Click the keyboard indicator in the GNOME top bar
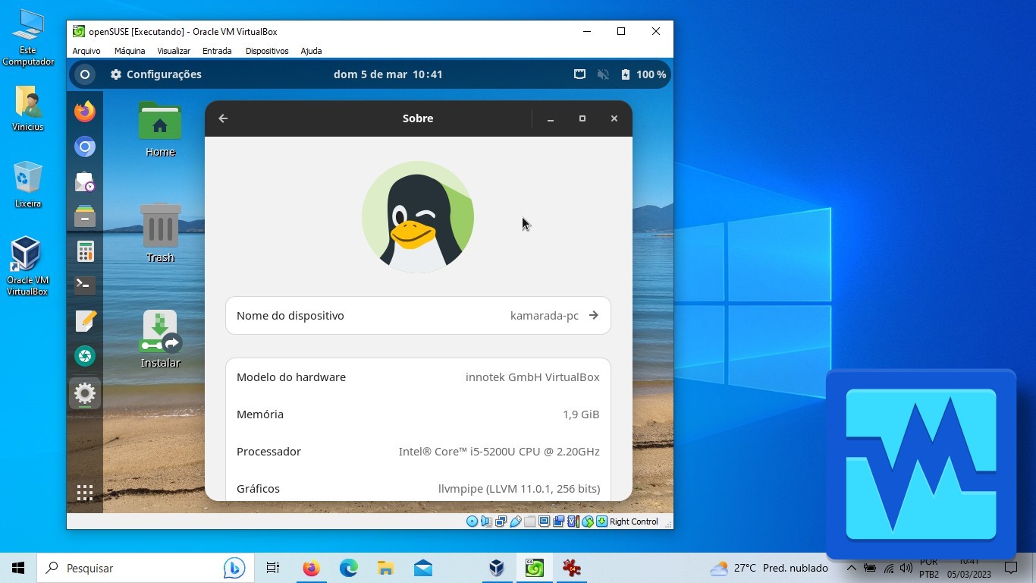 pyautogui.click(x=579, y=74)
